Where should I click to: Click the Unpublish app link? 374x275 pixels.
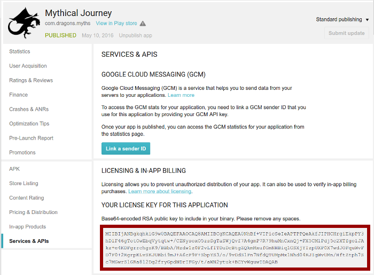(x=135, y=35)
